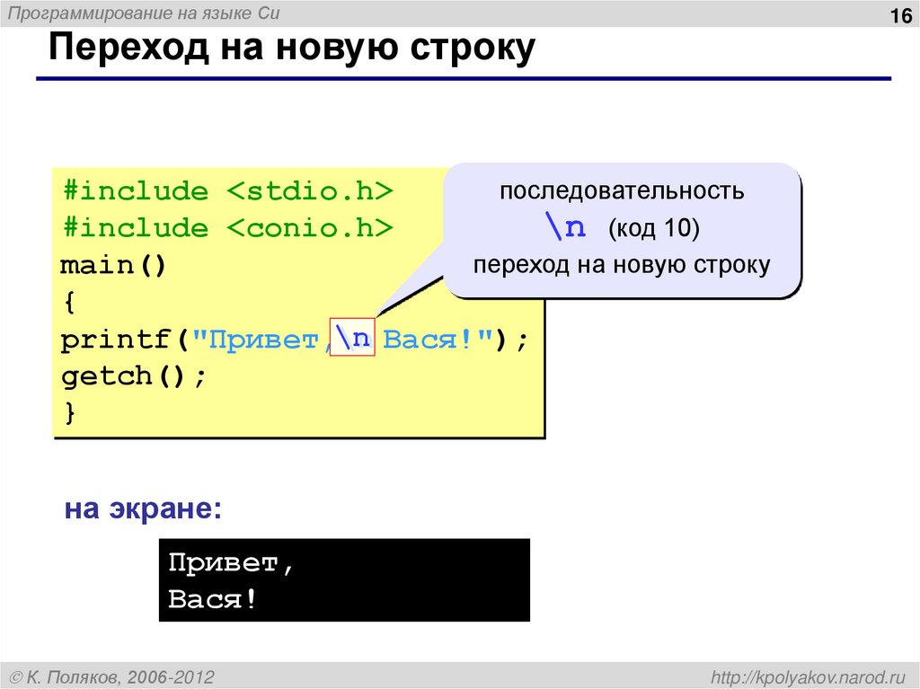Click the word "printf" in the code
920x689 pixels.
pos(115,340)
